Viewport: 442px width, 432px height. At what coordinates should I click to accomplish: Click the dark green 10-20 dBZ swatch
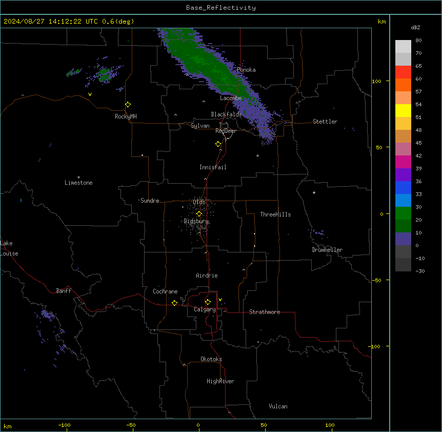coord(403,226)
